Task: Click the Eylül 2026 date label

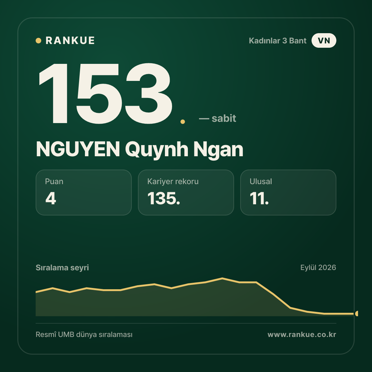Action: click(x=318, y=268)
